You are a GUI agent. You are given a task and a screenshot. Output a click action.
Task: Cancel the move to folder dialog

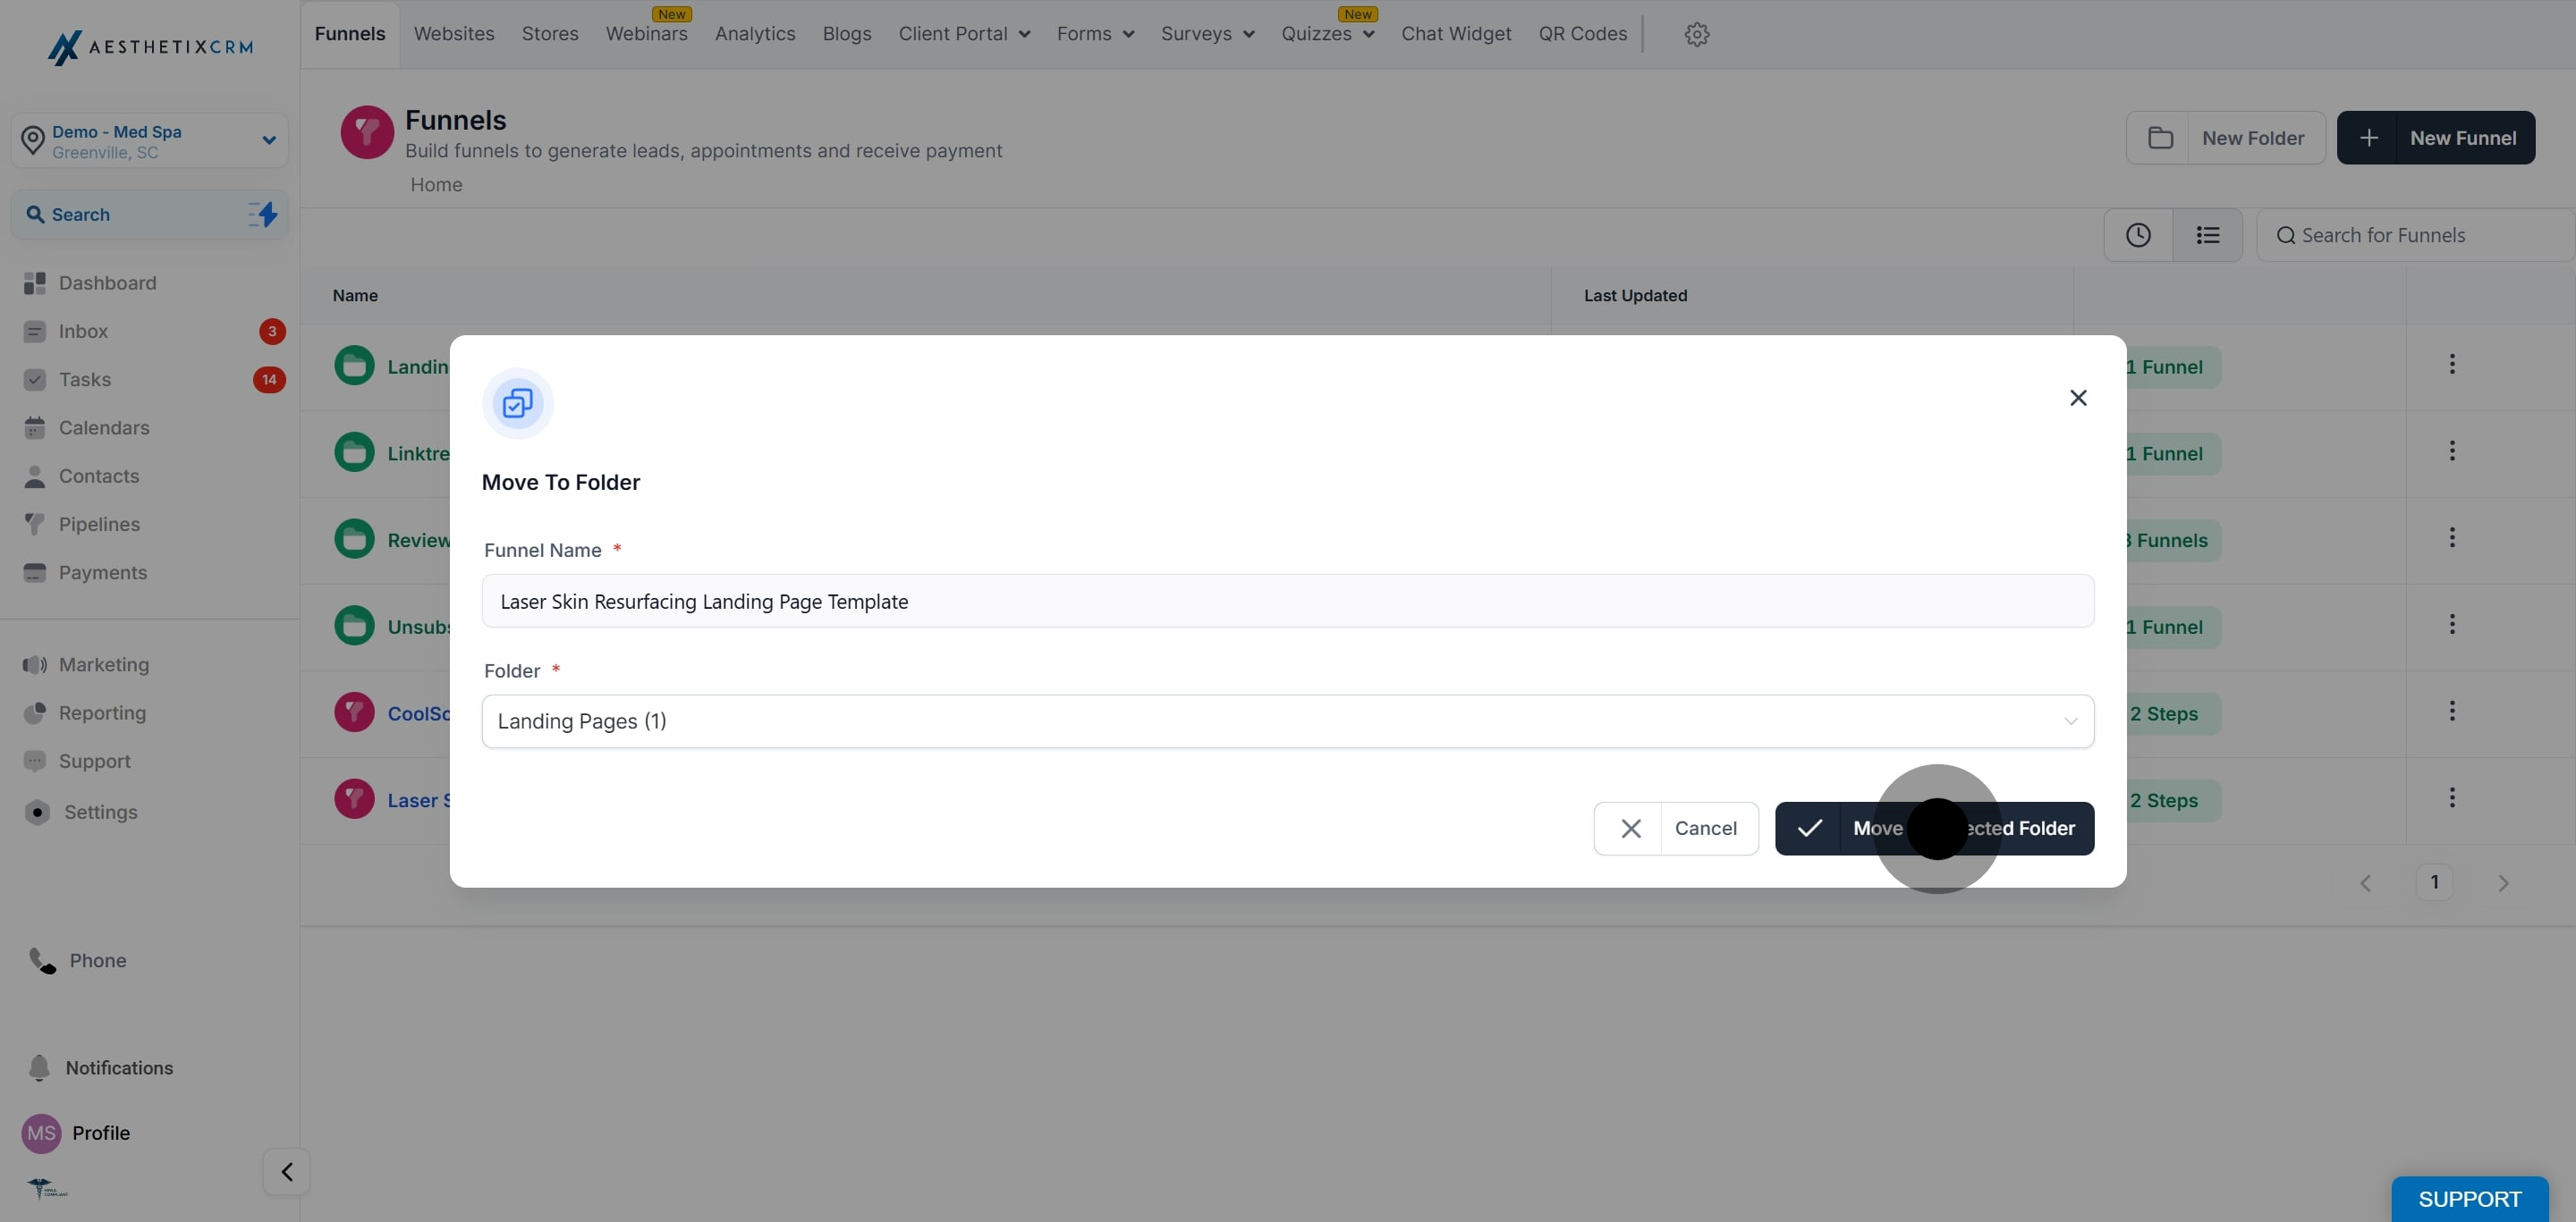[1676, 829]
